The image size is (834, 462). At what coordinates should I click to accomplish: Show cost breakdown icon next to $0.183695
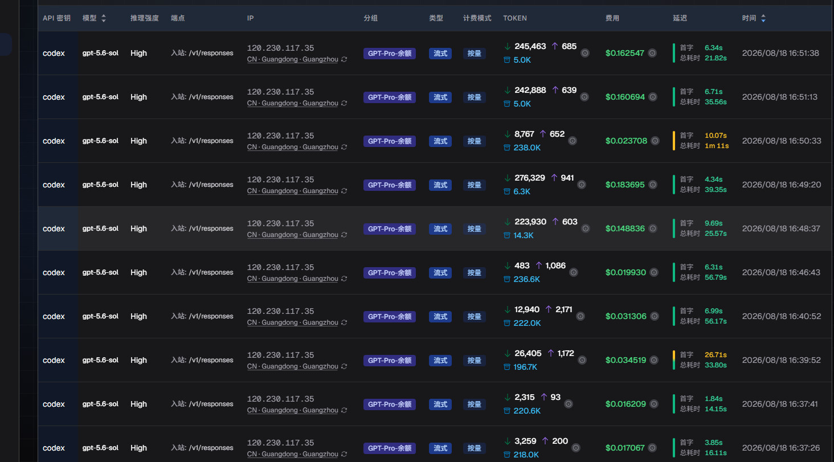653,185
